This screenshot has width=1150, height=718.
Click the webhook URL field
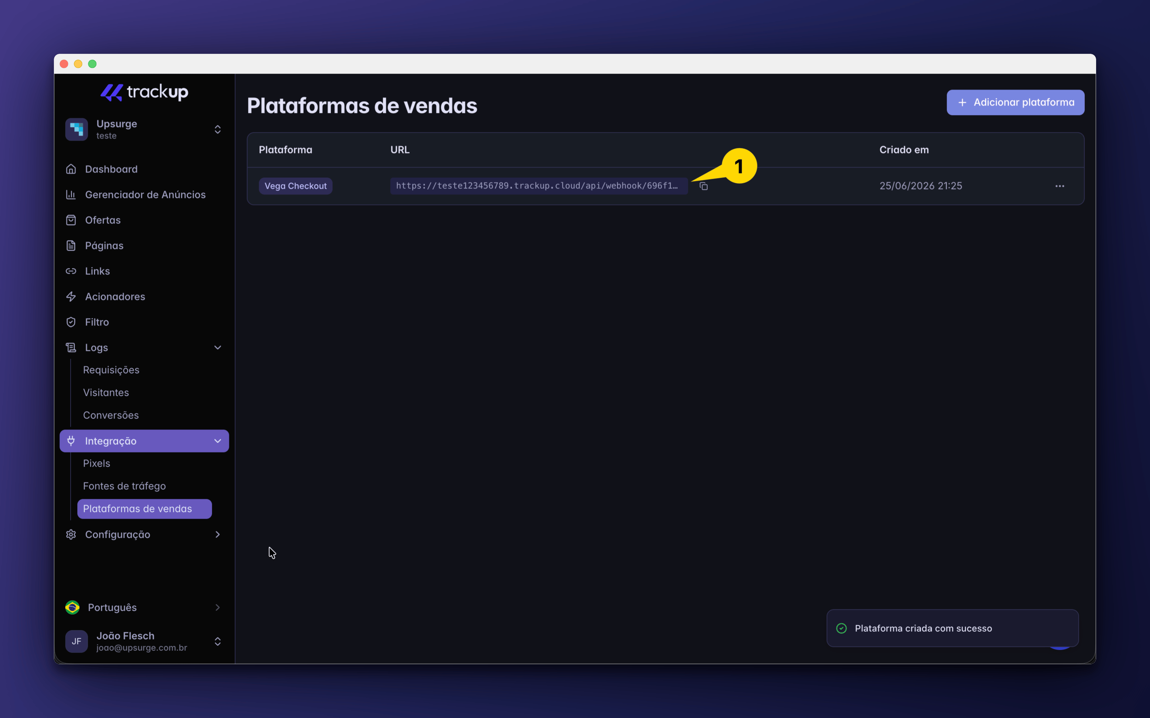click(539, 186)
